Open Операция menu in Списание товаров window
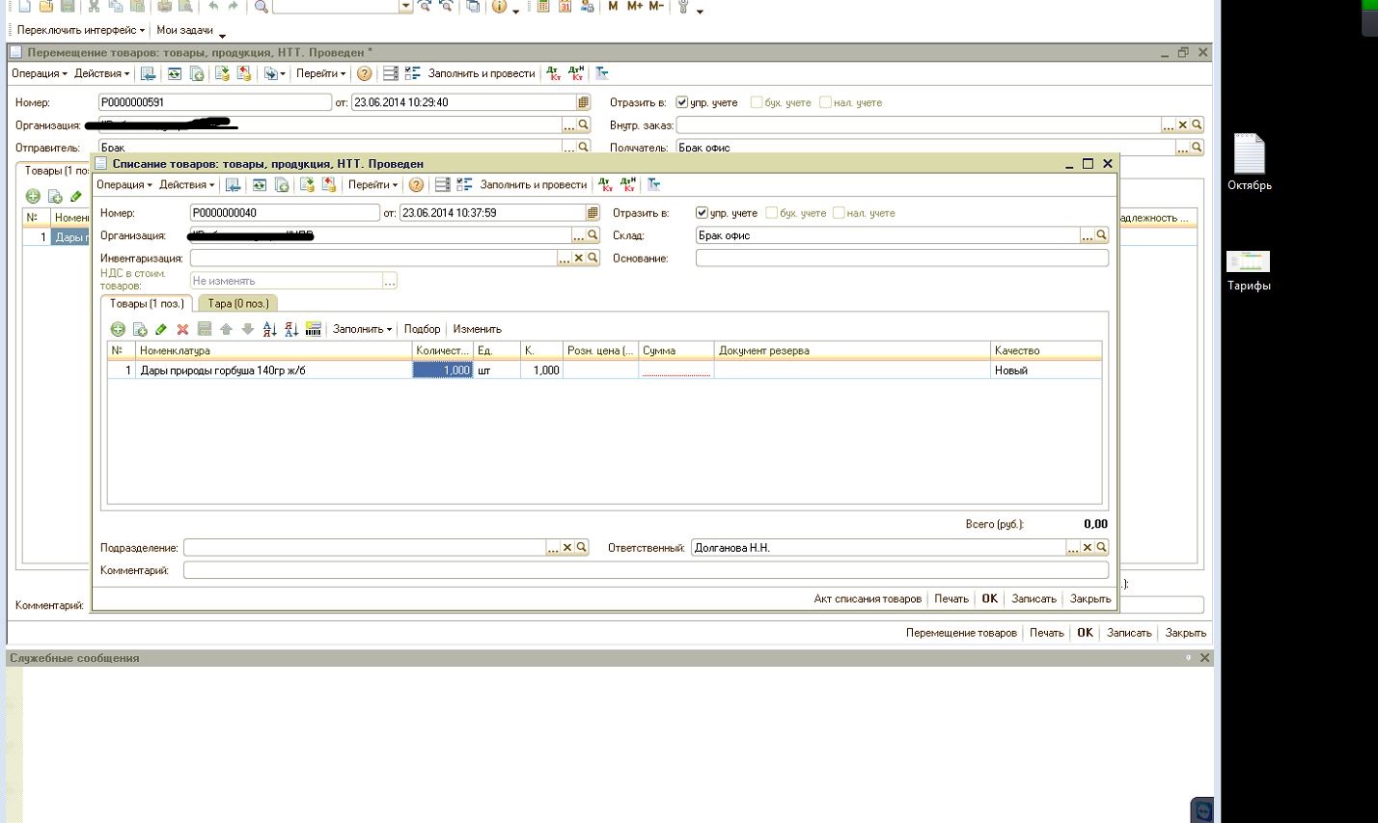Viewport: 1378px width, 823px height. [x=124, y=185]
